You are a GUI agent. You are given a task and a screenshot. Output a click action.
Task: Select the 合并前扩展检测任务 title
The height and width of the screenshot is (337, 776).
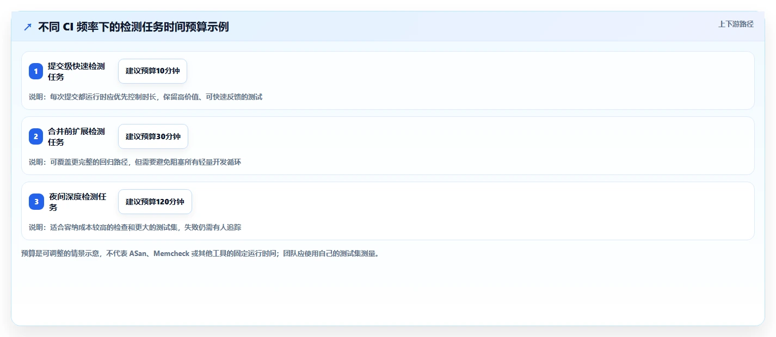click(x=76, y=136)
